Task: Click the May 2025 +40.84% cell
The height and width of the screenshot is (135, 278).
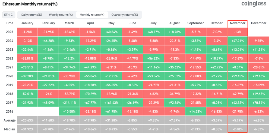Action: pos(111,32)
